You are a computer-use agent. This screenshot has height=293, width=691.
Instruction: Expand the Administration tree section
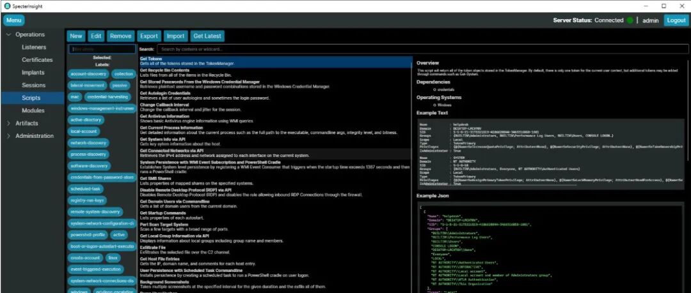8,136
